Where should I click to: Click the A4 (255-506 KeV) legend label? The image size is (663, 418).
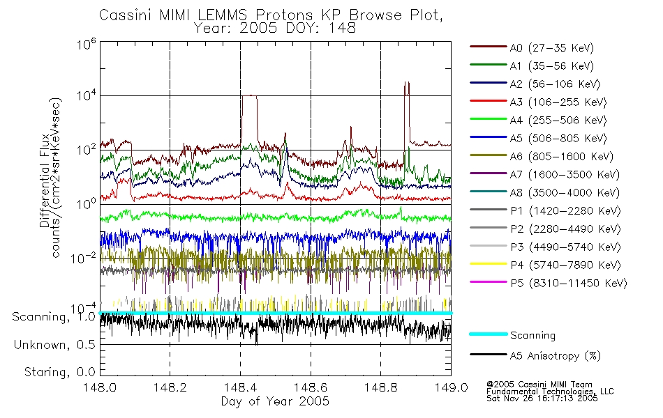pyautogui.click(x=558, y=121)
